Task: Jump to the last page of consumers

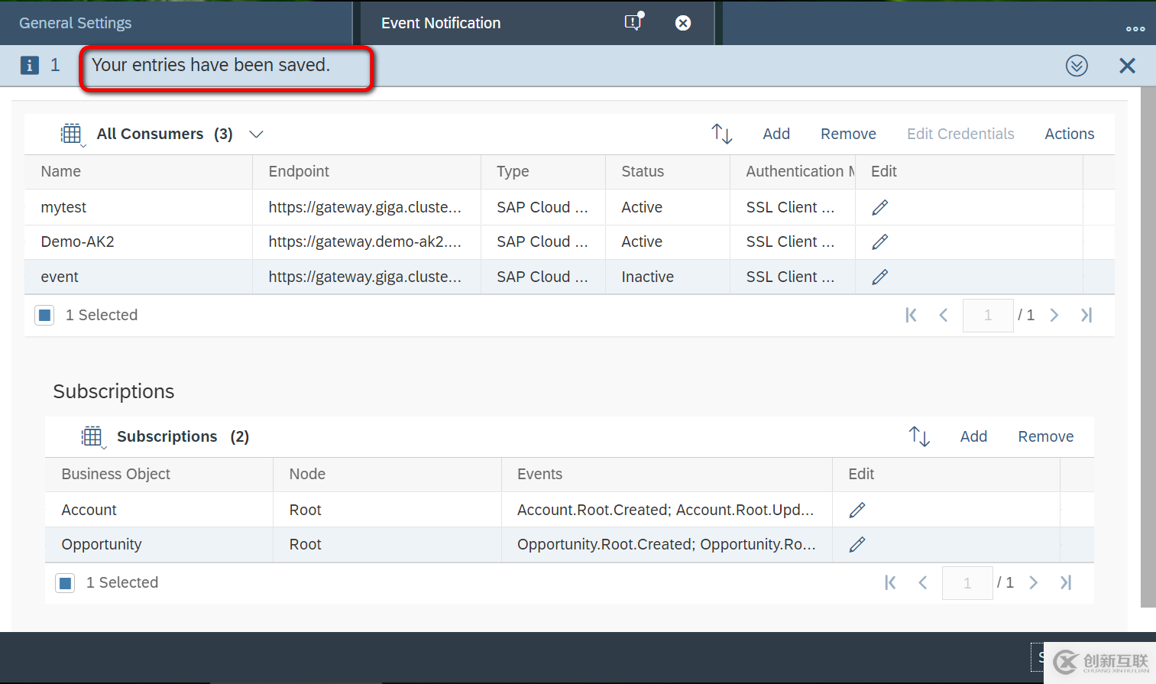Action: pos(1086,315)
